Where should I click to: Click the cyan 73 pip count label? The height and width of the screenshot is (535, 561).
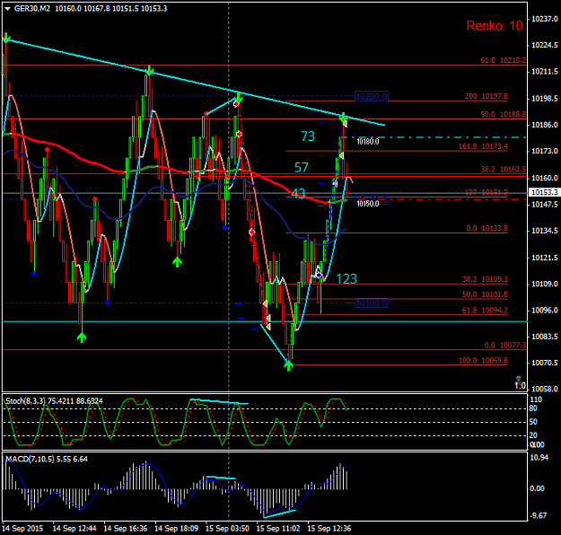pyautogui.click(x=308, y=136)
